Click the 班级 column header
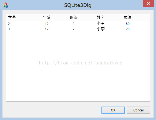 tap(74, 18)
